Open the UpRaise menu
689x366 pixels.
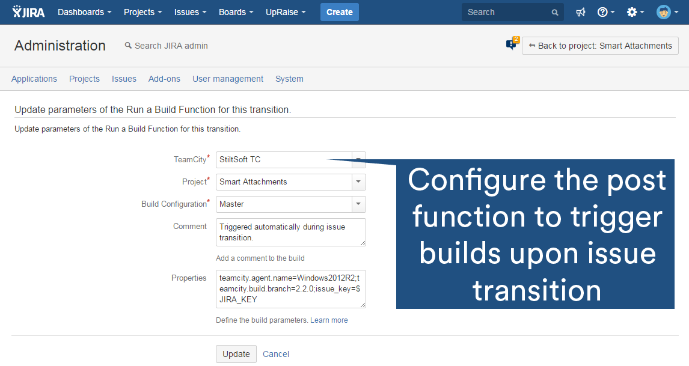pyautogui.click(x=286, y=12)
